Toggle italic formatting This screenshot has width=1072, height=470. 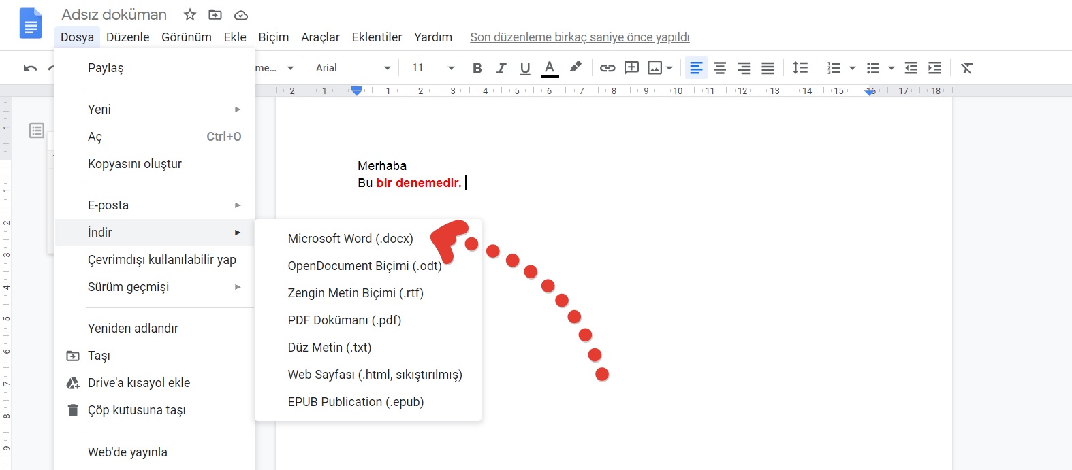[x=501, y=68]
